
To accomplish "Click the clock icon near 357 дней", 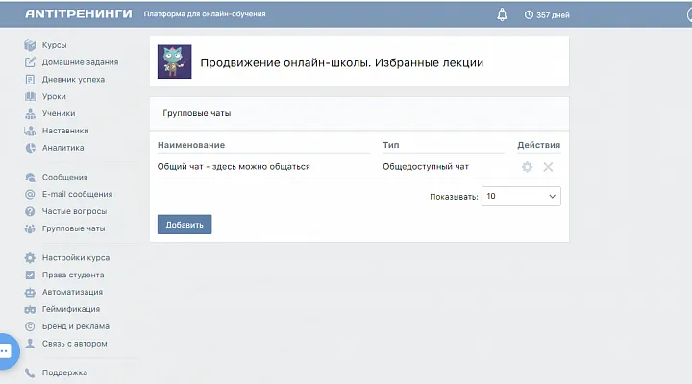I will click(529, 15).
